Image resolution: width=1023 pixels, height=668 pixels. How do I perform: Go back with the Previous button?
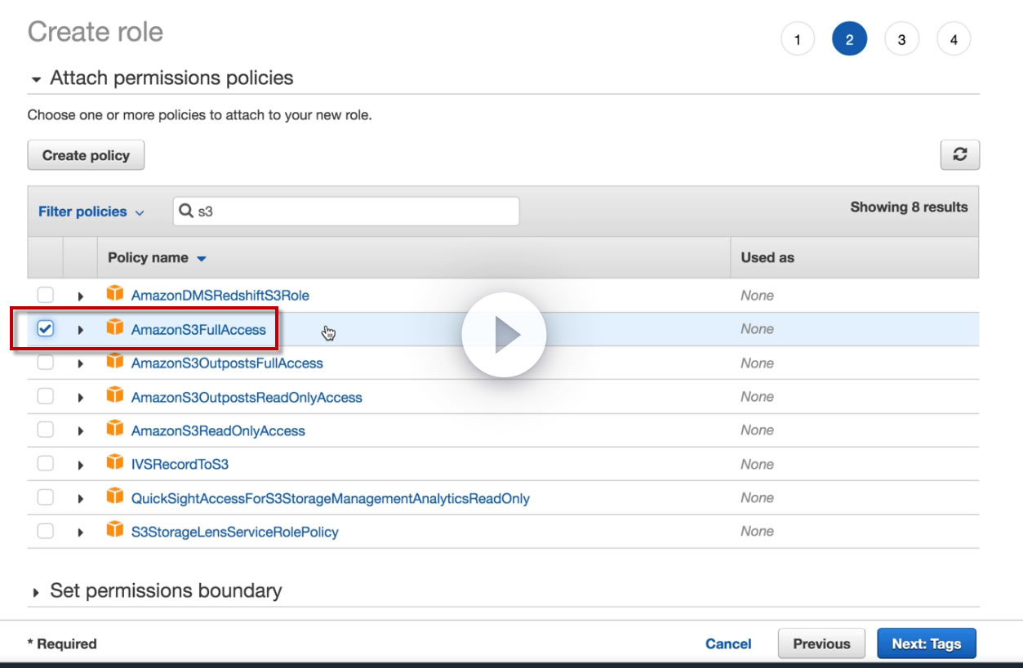(x=821, y=644)
